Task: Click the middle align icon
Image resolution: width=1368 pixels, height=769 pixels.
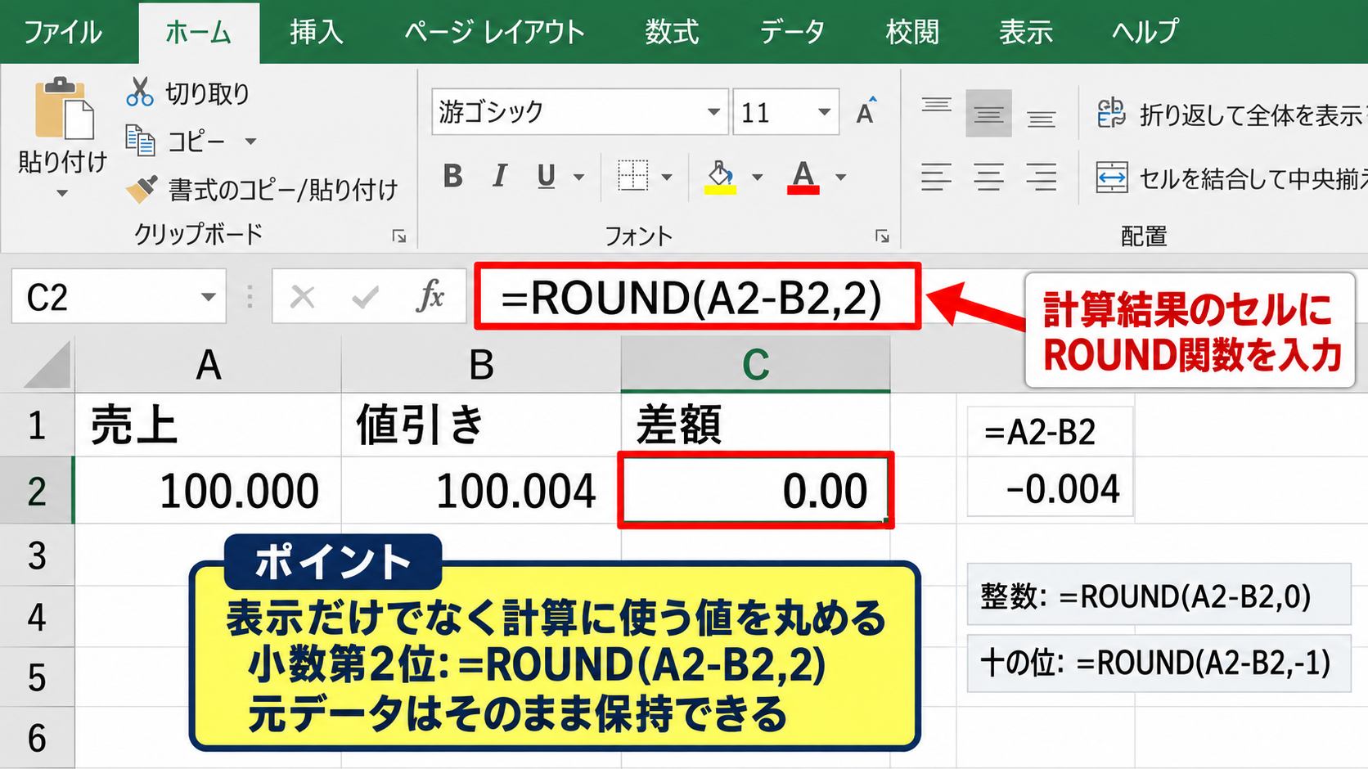Action: [x=988, y=113]
